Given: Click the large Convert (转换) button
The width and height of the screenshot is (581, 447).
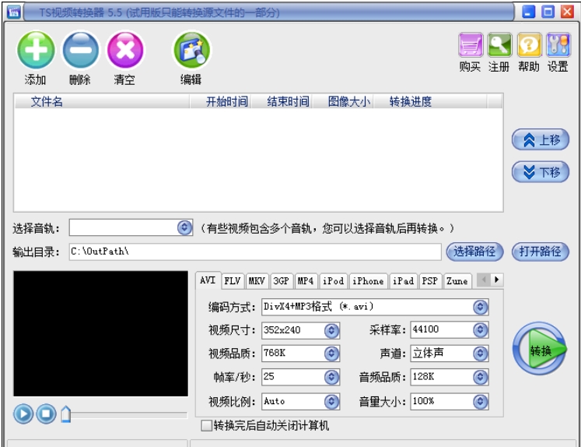Looking at the screenshot, I should pyautogui.click(x=539, y=349).
